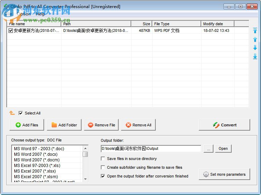
Task: Open the Set more parameters dialog
Action: pos(224,174)
